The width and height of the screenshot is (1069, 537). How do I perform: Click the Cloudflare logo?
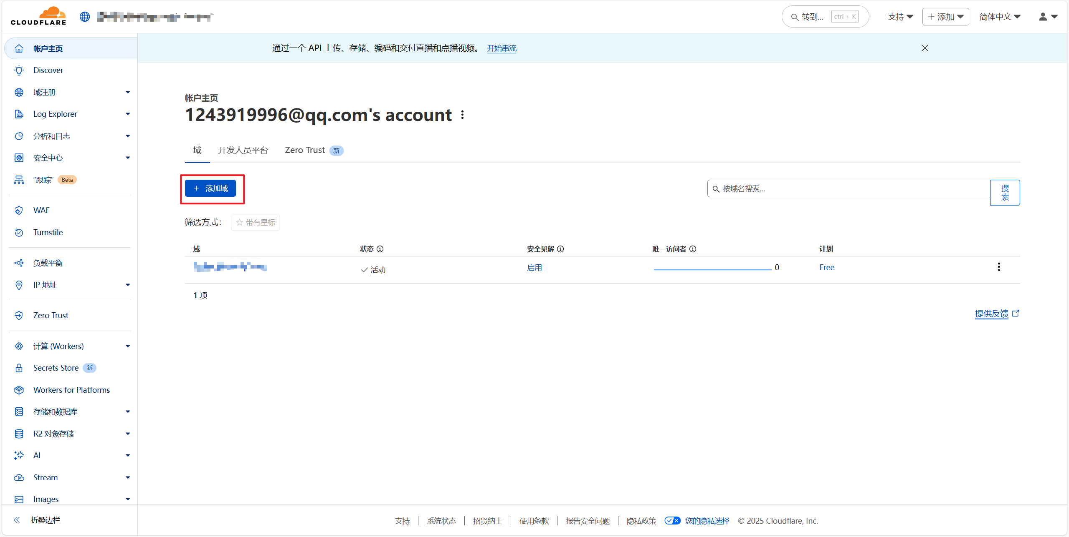pos(38,16)
